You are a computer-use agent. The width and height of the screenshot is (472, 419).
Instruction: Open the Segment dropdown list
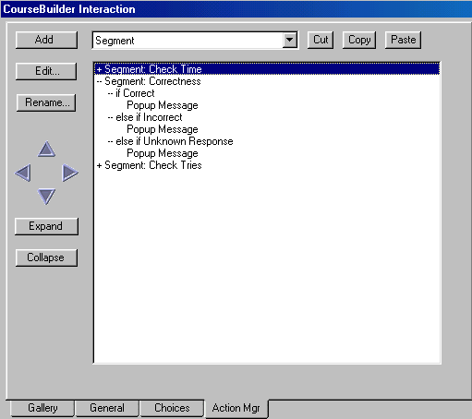click(289, 40)
